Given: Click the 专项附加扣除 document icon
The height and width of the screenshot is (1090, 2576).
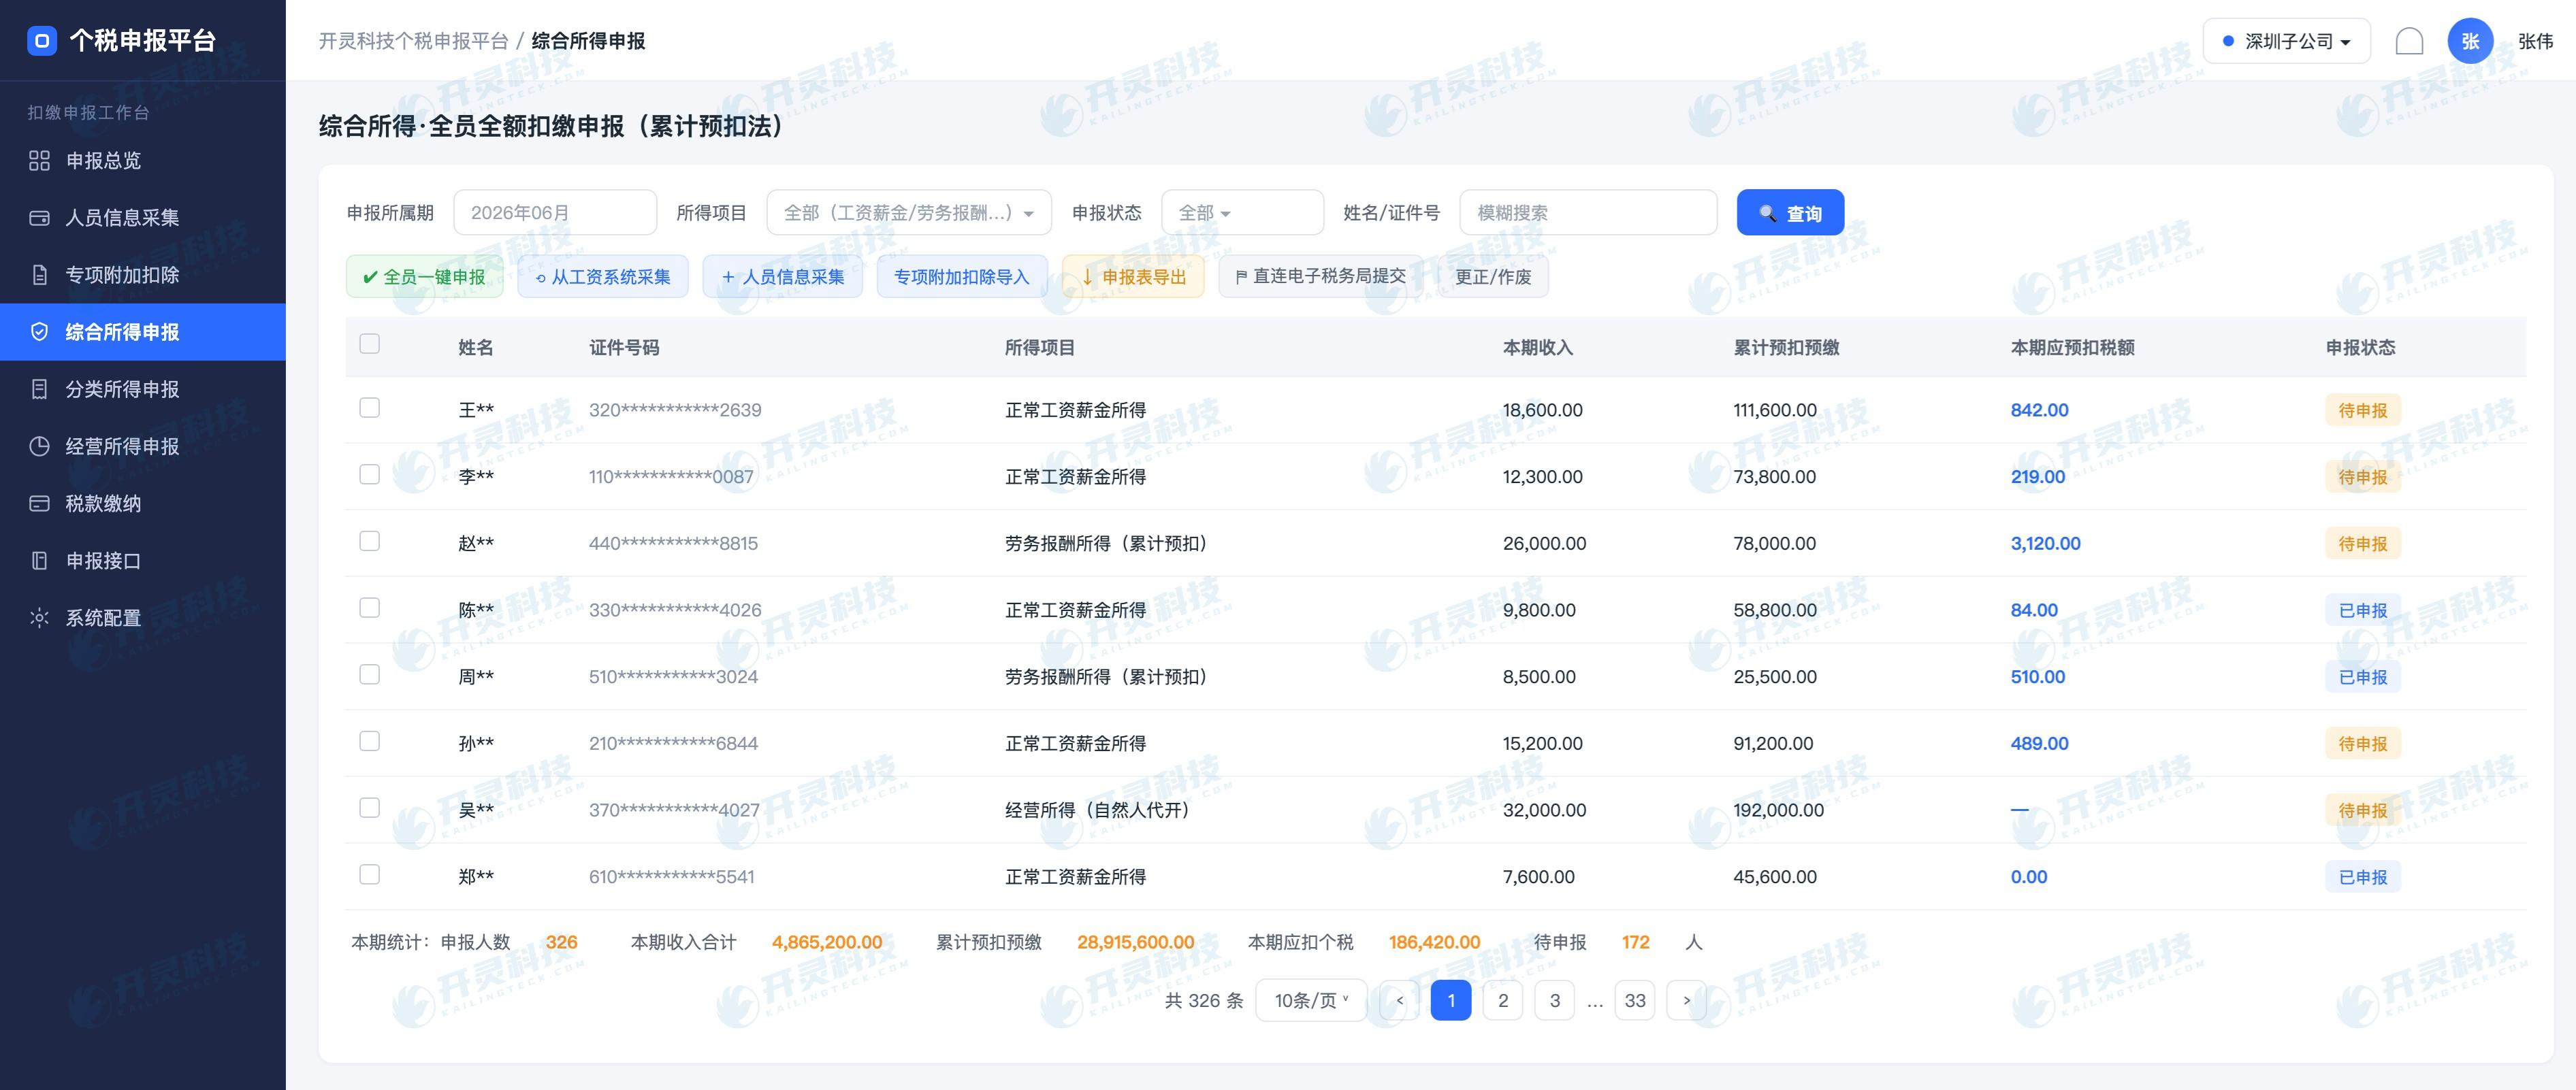Looking at the screenshot, I should (39, 275).
